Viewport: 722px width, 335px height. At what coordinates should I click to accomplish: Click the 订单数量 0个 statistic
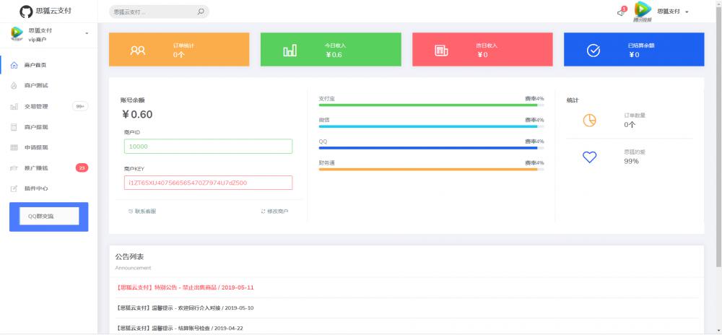(630, 125)
